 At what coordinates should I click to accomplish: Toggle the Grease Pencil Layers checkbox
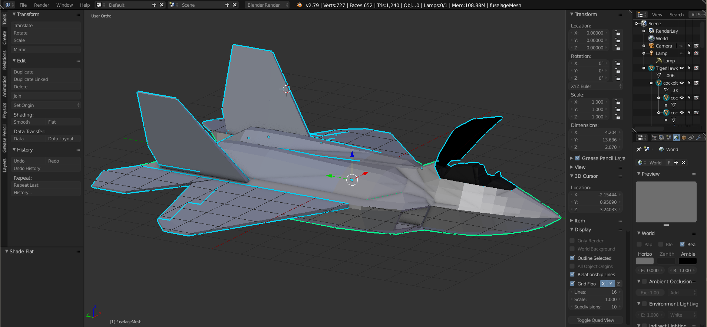tap(577, 158)
